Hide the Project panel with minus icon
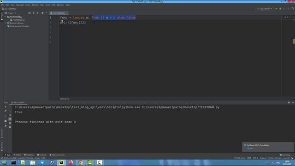The width and height of the screenshot is (295, 166). pos(47,13)
